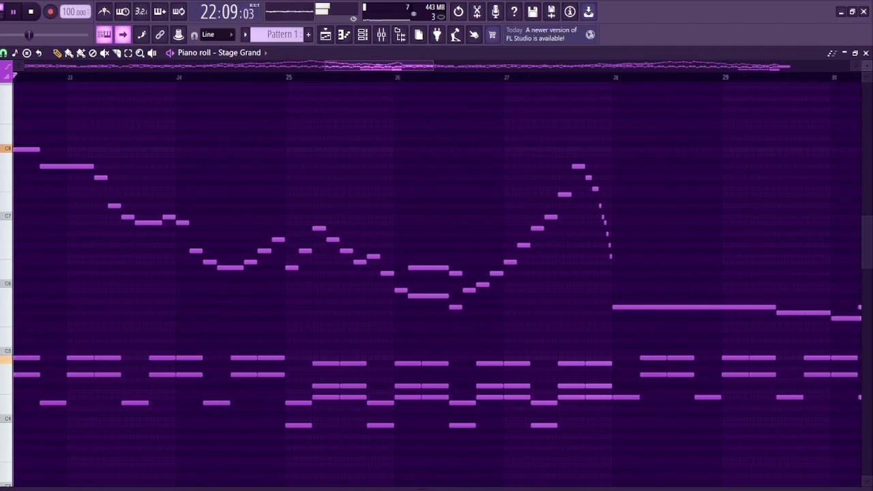The image size is (873, 491).
Task: Select the Draw pencil tool
Action: point(57,53)
